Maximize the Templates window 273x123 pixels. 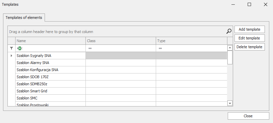pos(249,4)
